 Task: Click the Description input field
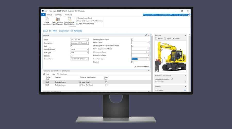[x=79, y=43]
